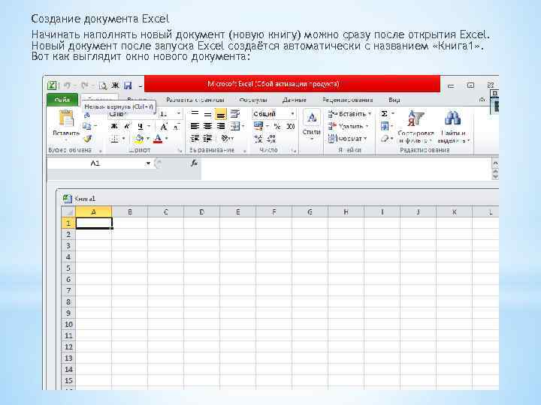This screenshot has width=541, height=405.
Task: Expand the Name Box dropdown arrow
Action: 148,163
